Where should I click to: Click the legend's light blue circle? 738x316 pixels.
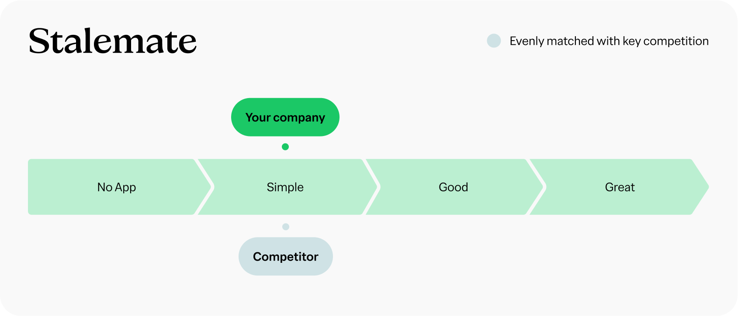click(494, 41)
